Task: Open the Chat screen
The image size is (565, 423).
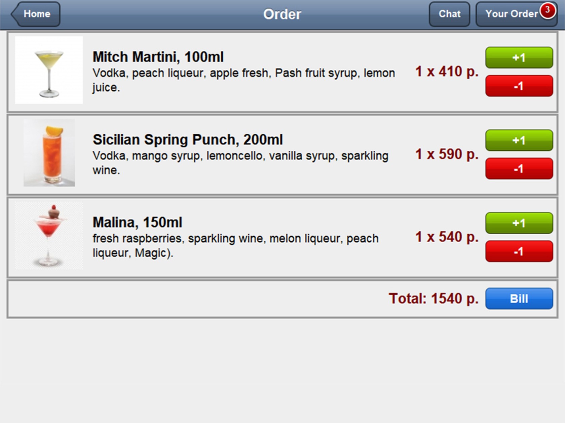Action: pos(449,14)
